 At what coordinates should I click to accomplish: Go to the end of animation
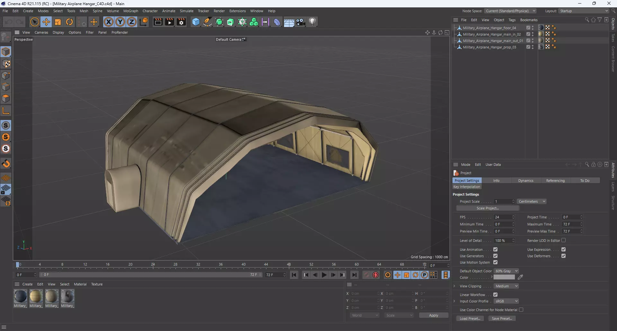[x=354, y=275]
